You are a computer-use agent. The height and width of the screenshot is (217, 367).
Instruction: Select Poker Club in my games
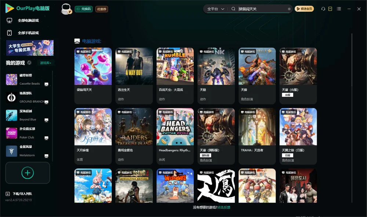coord(28,133)
